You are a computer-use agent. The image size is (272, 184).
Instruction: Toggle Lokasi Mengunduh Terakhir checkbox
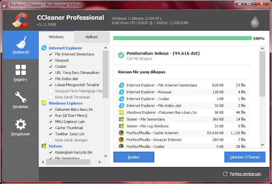(51, 85)
